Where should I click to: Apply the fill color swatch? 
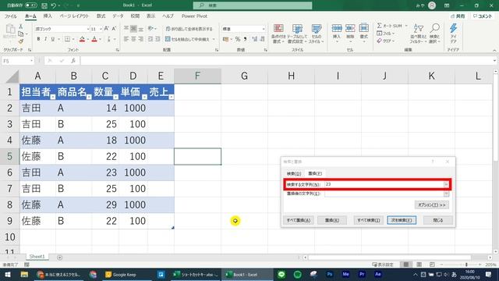coord(82,39)
